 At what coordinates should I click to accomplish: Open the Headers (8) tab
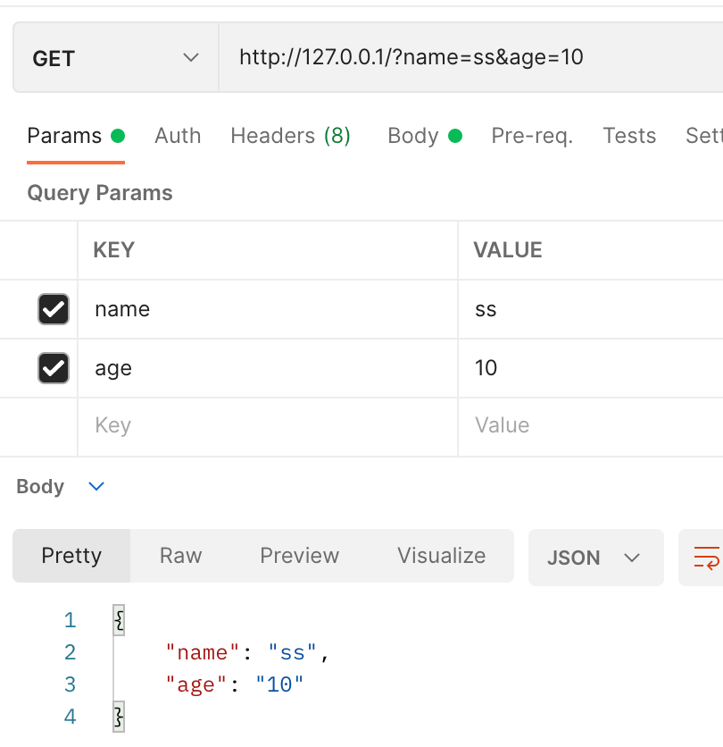[290, 136]
